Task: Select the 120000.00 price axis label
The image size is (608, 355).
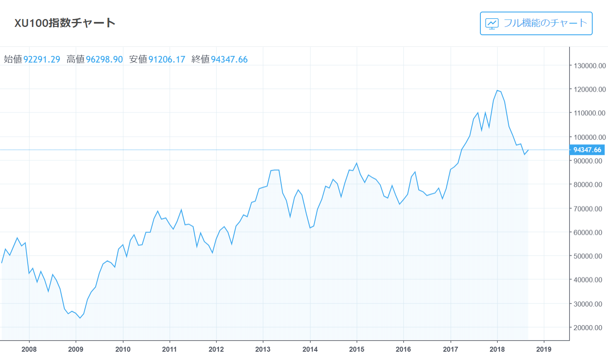Action: pyautogui.click(x=589, y=89)
